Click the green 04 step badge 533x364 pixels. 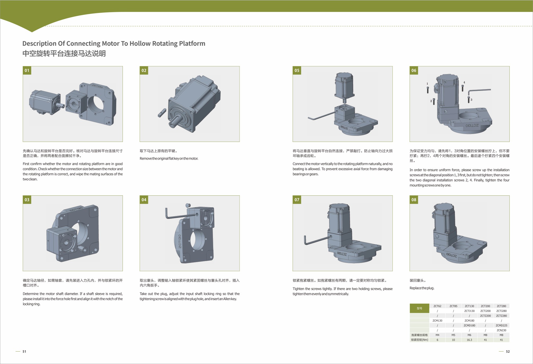(x=144, y=200)
